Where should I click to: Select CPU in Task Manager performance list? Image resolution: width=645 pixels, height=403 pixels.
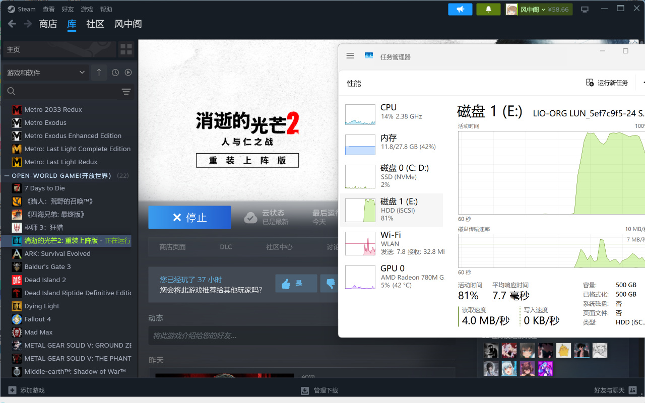pyautogui.click(x=392, y=114)
